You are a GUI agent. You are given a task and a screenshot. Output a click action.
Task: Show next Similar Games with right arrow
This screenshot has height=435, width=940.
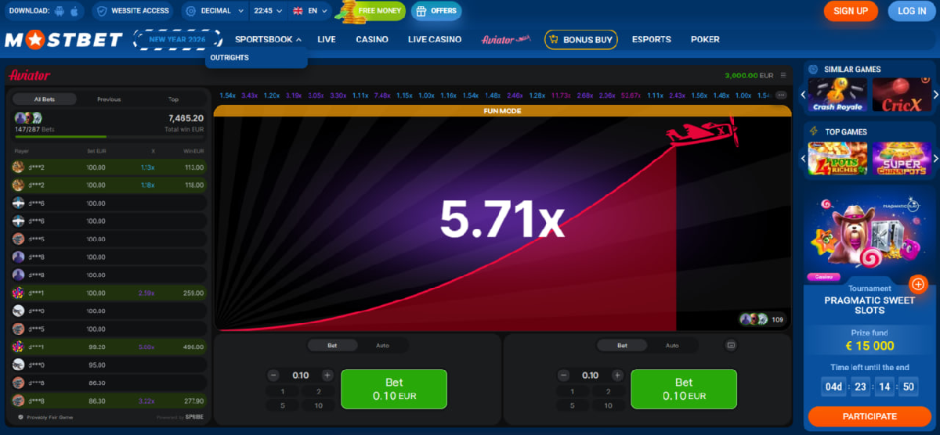pyautogui.click(x=935, y=95)
